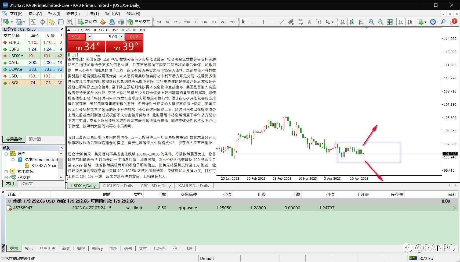460x262 pixels.
Task: Open the indicators list icon
Action: [x=420, y=22]
